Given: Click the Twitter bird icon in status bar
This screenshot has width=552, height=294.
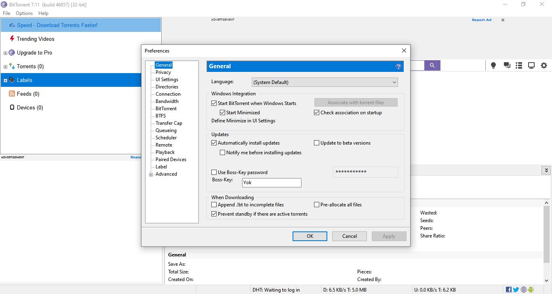Looking at the screenshot, I should pyautogui.click(x=516, y=290).
